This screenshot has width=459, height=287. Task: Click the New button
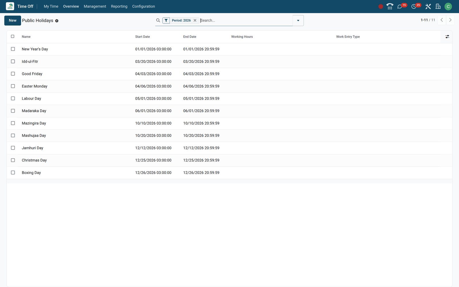13,20
